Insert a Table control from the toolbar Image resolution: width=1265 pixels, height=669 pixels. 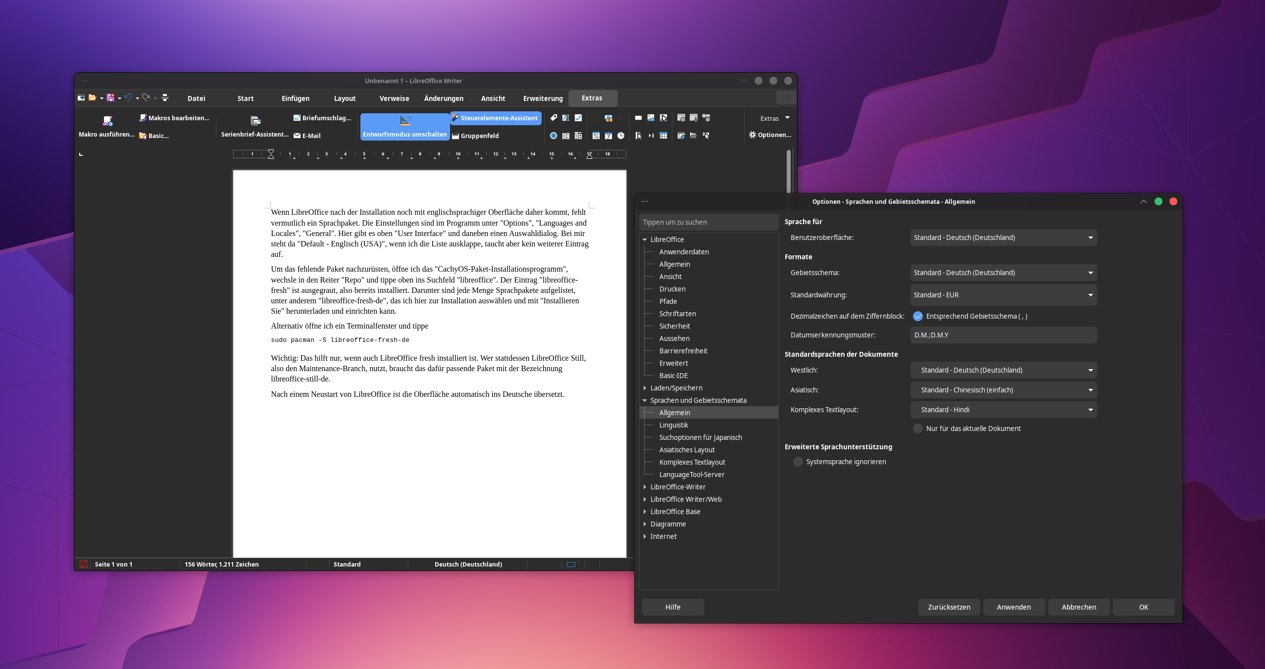(x=663, y=136)
